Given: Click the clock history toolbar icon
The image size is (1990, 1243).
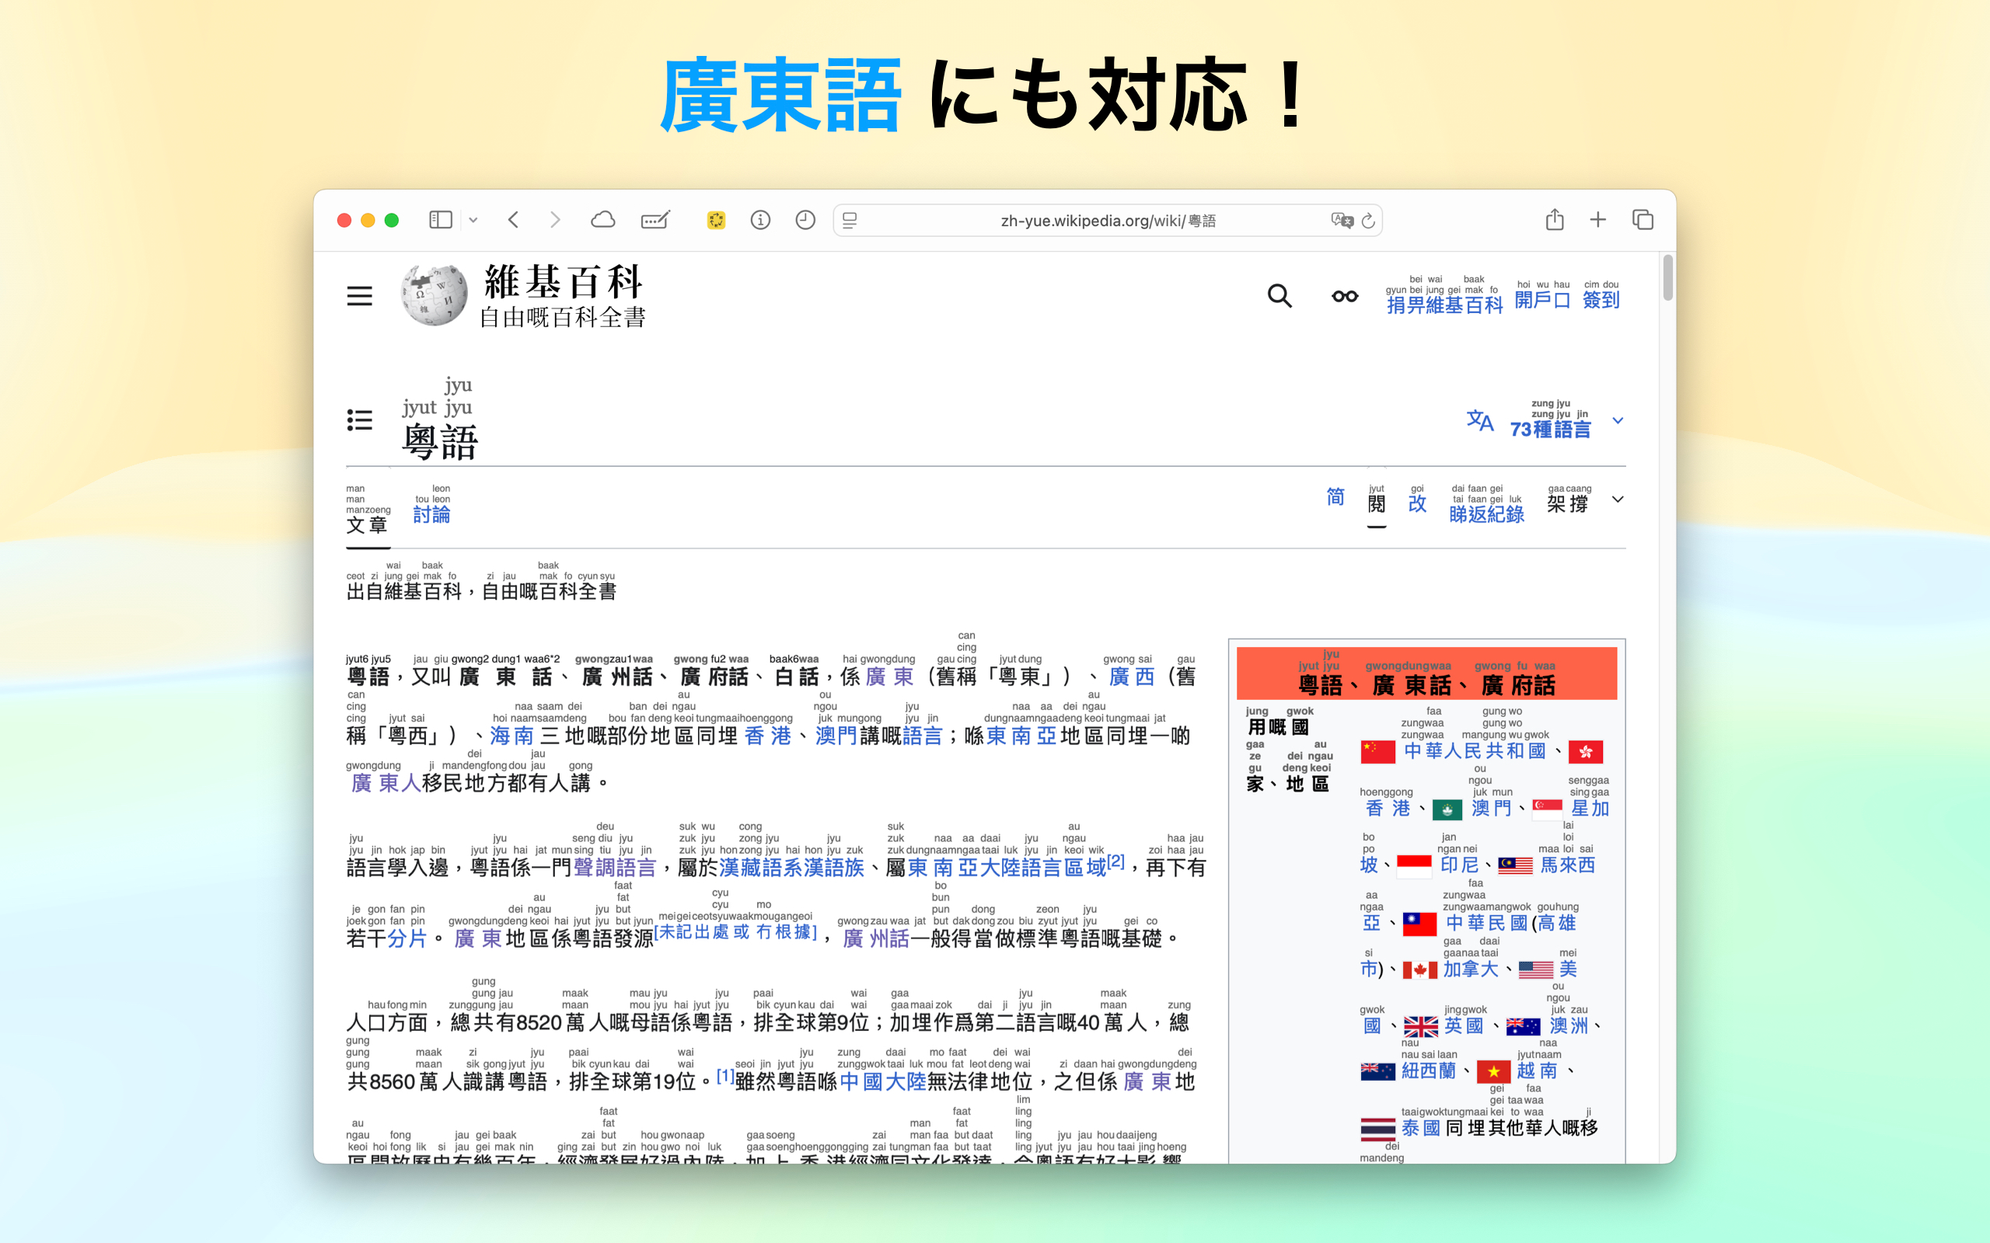Looking at the screenshot, I should tap(806, 220).
